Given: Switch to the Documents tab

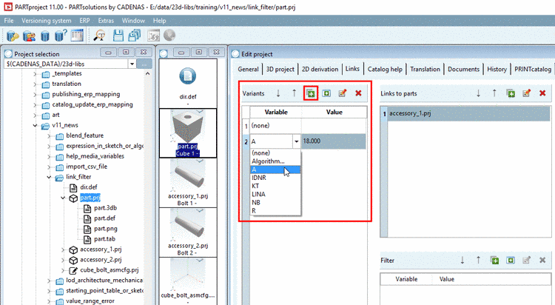Looking at the screenshot, I should 463,69.
